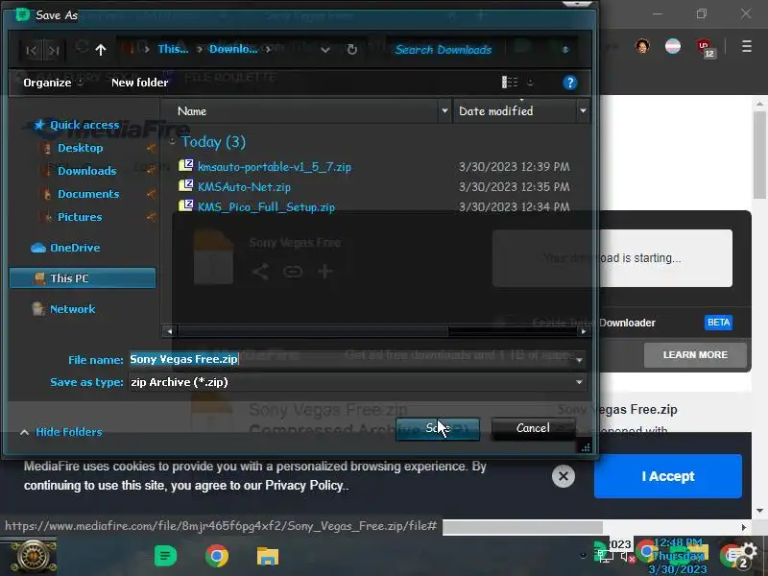Open the Privacy Policy link in the cookie banner
This screenshot has height=576, width=768.
pos(303,486)
